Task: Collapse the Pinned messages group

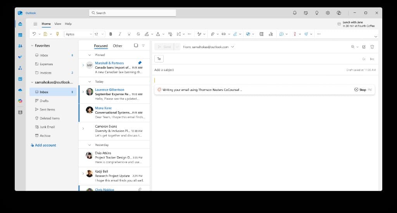Action: (90, 55)
